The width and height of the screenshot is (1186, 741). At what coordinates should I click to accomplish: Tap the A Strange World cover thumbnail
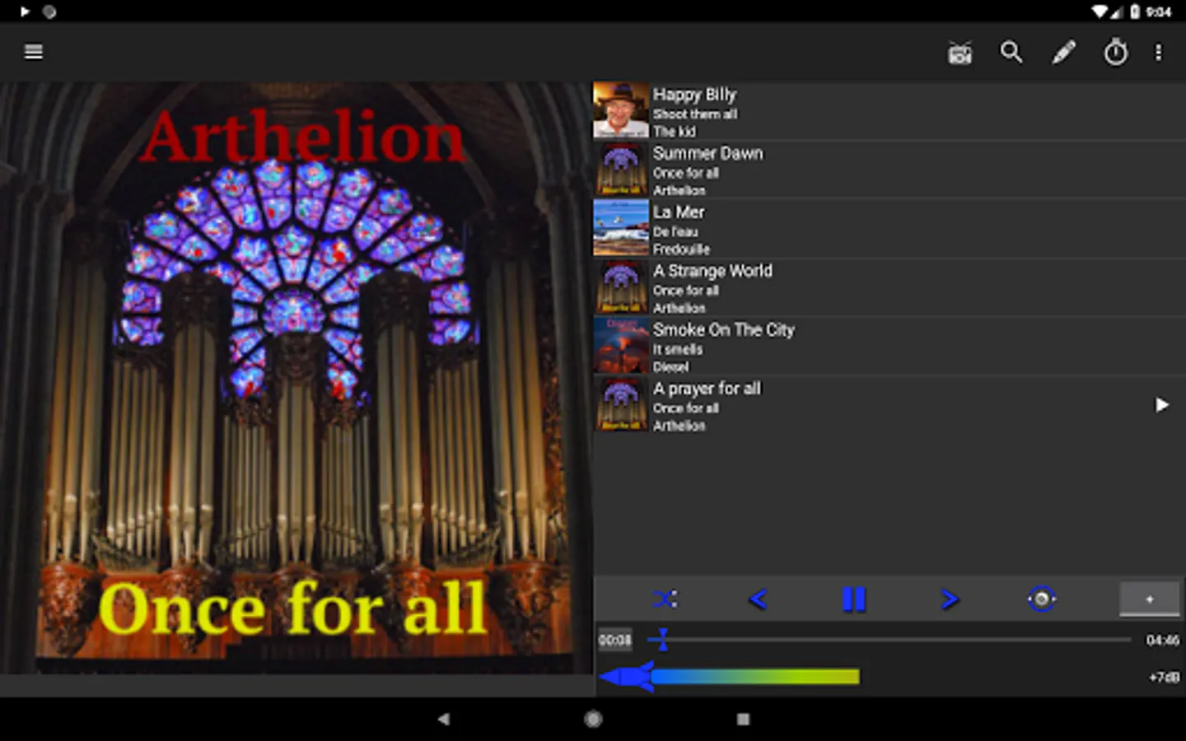(621, 287)
